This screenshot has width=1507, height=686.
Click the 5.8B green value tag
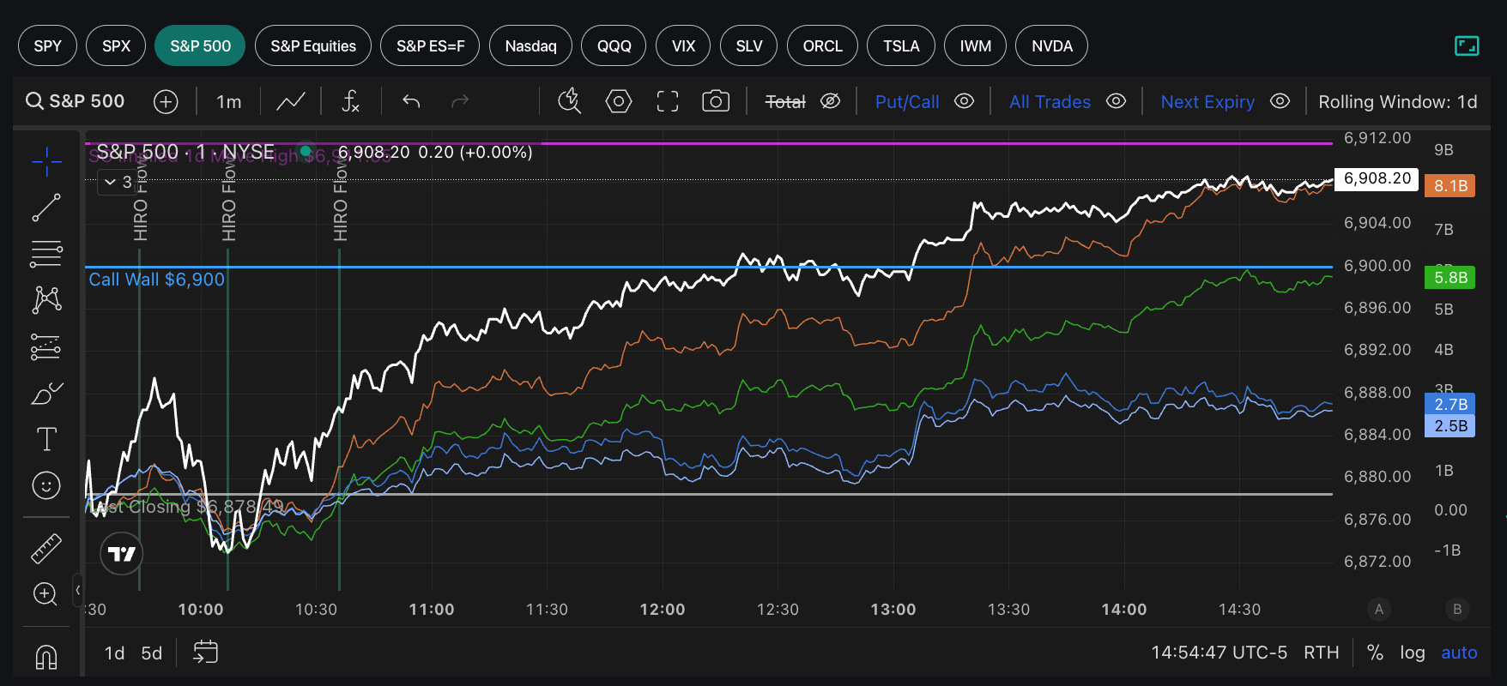coord(1450,277)
